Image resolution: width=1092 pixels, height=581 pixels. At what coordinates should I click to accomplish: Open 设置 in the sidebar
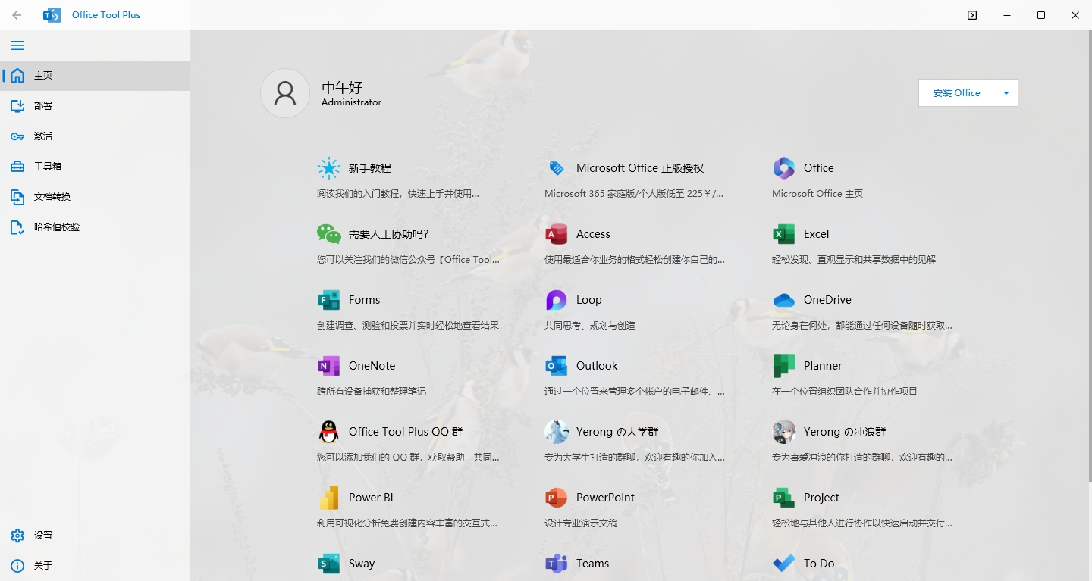coord(95,536)
